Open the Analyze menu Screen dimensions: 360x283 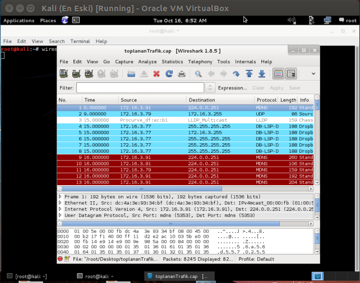coord(147,62)
